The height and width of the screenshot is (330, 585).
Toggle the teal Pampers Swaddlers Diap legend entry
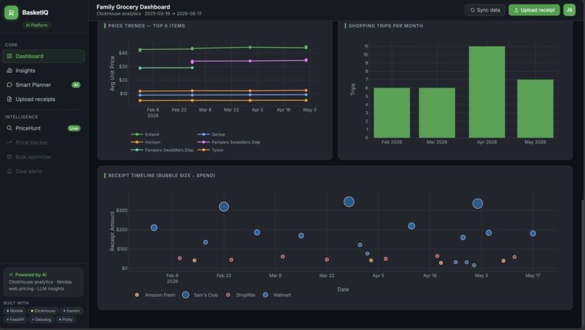click(x=162, y=150)
